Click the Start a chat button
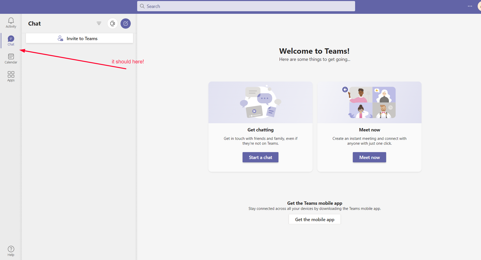This screenshot has height=260, width=481. [260, 157]
